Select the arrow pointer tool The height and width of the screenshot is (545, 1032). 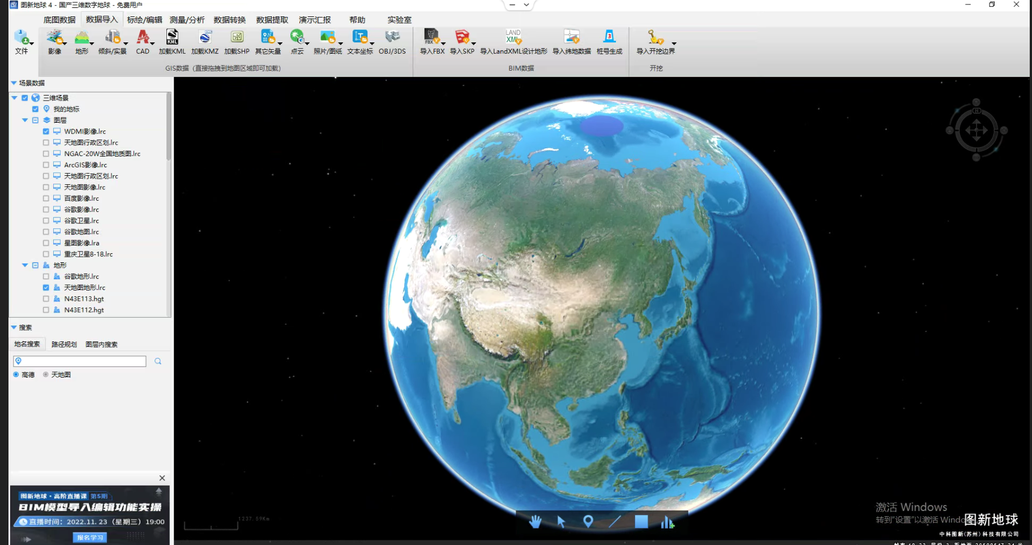click(x=561, y=521)
